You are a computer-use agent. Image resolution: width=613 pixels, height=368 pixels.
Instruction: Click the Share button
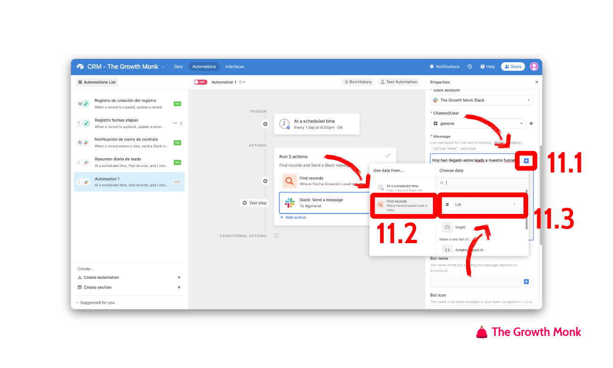(513, 66)
